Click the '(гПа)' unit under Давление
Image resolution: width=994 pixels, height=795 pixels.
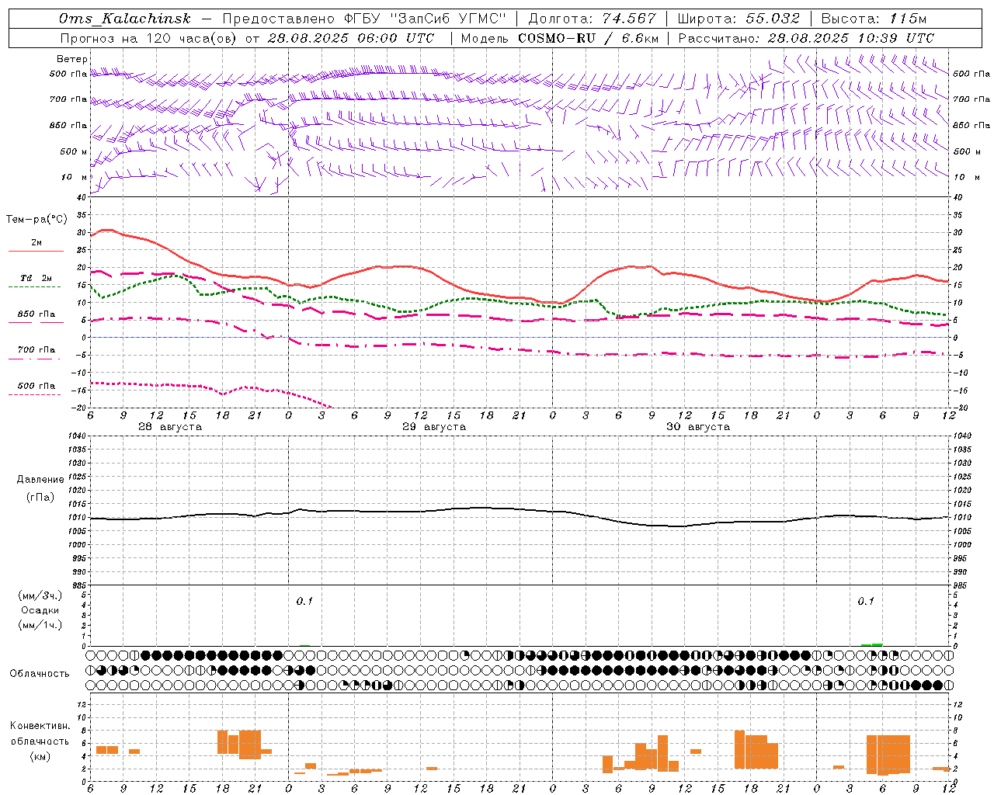click(x=40, y=498)
